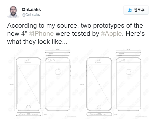Click the bottom-edge port view of the left prototype
This screenshot has height=119, width=152.
tap(28, 114)
